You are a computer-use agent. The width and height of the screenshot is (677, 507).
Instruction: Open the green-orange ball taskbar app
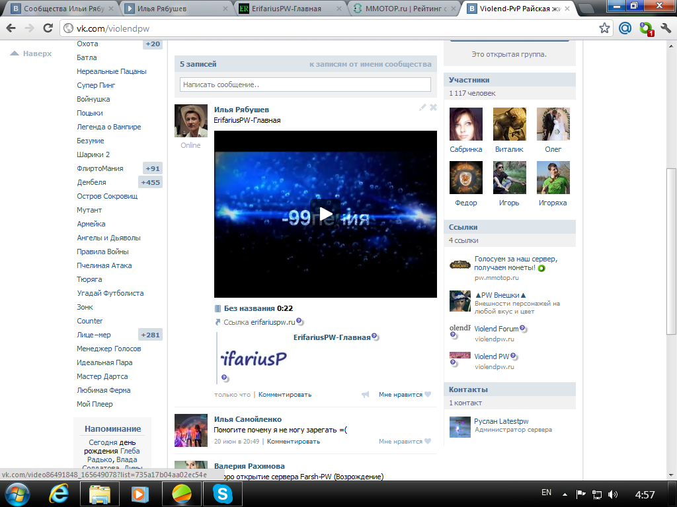[x=182, y=494]
